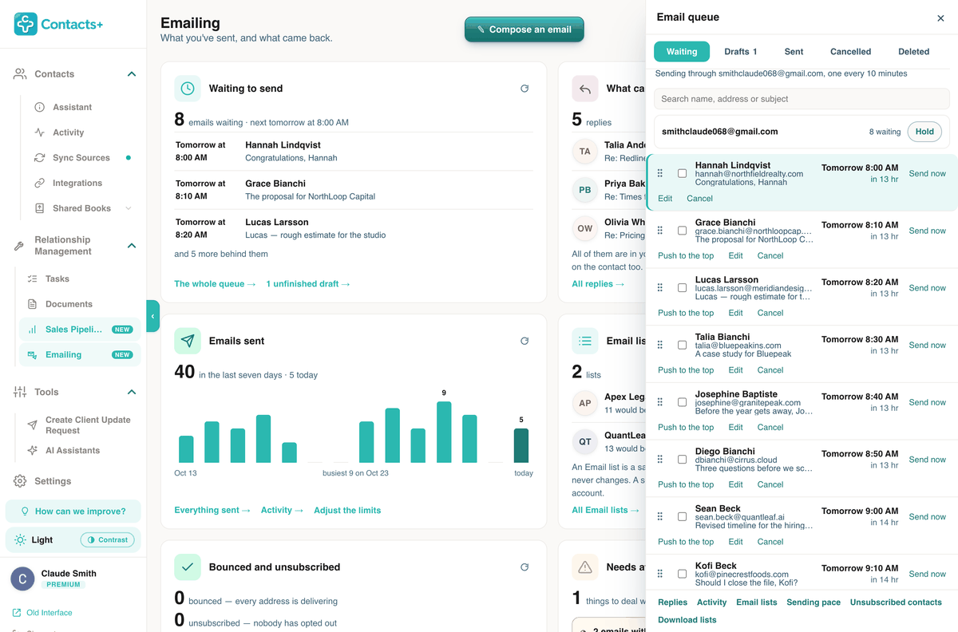Refresh the Bounced and unsubscribed card
The image size is (958, 632).
coord(525,567)
